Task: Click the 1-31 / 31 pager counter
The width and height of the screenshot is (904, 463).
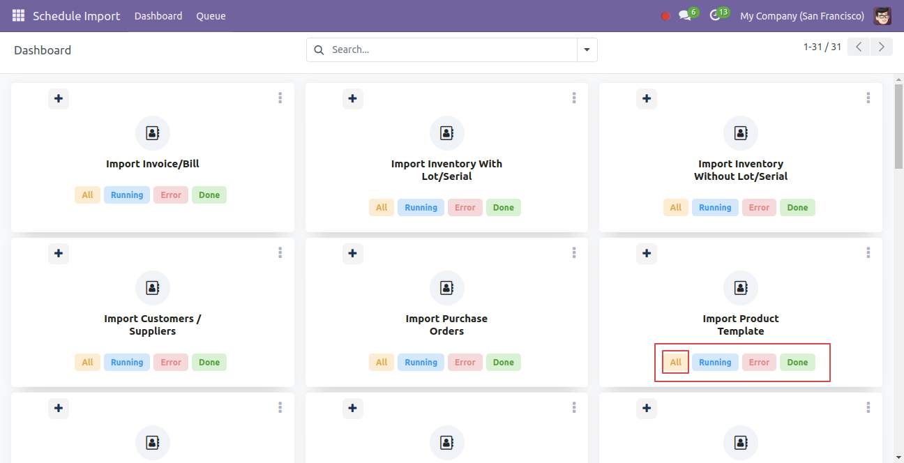Action: coord(822,47)
